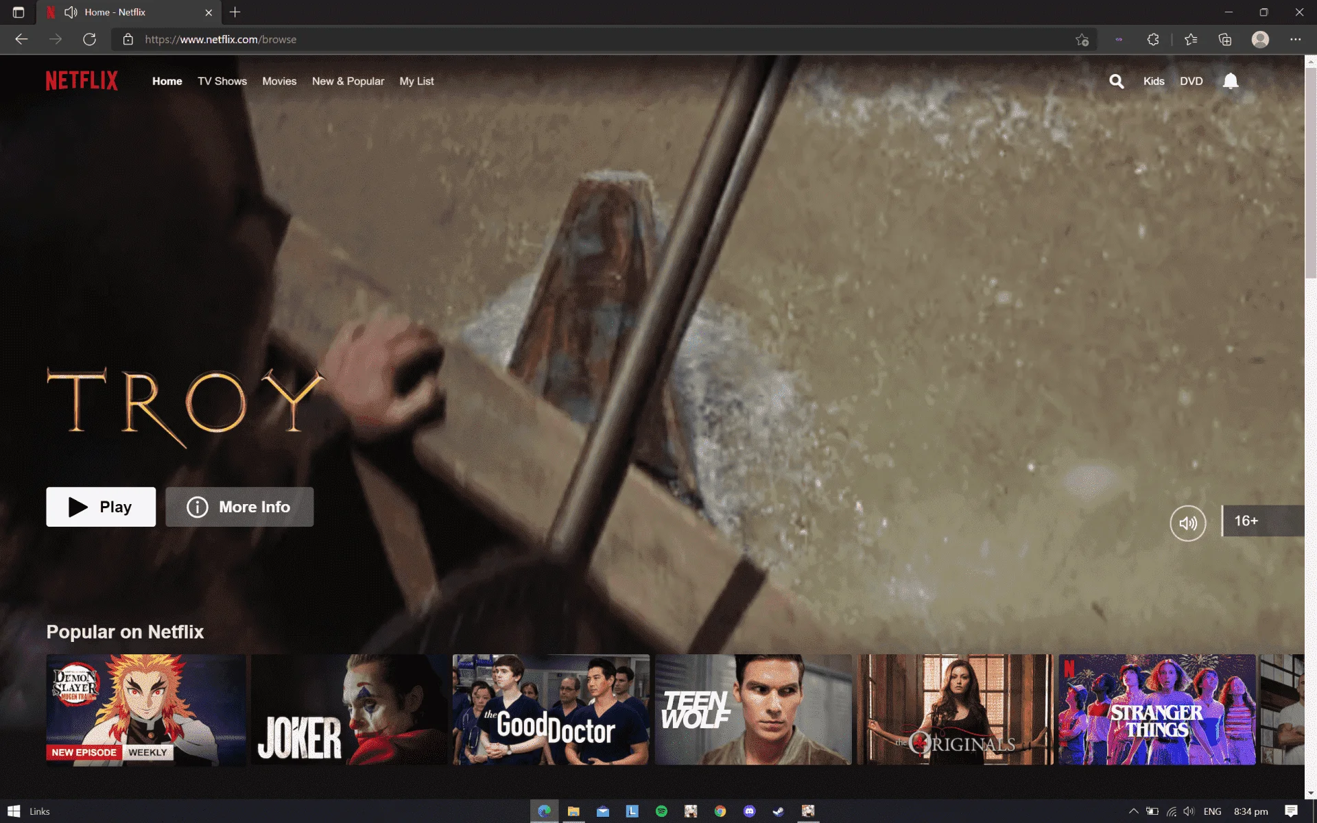Open the Stranger Things thumbnail
The width and height of the screenshot is (1317, 823).
point(1157,709)
